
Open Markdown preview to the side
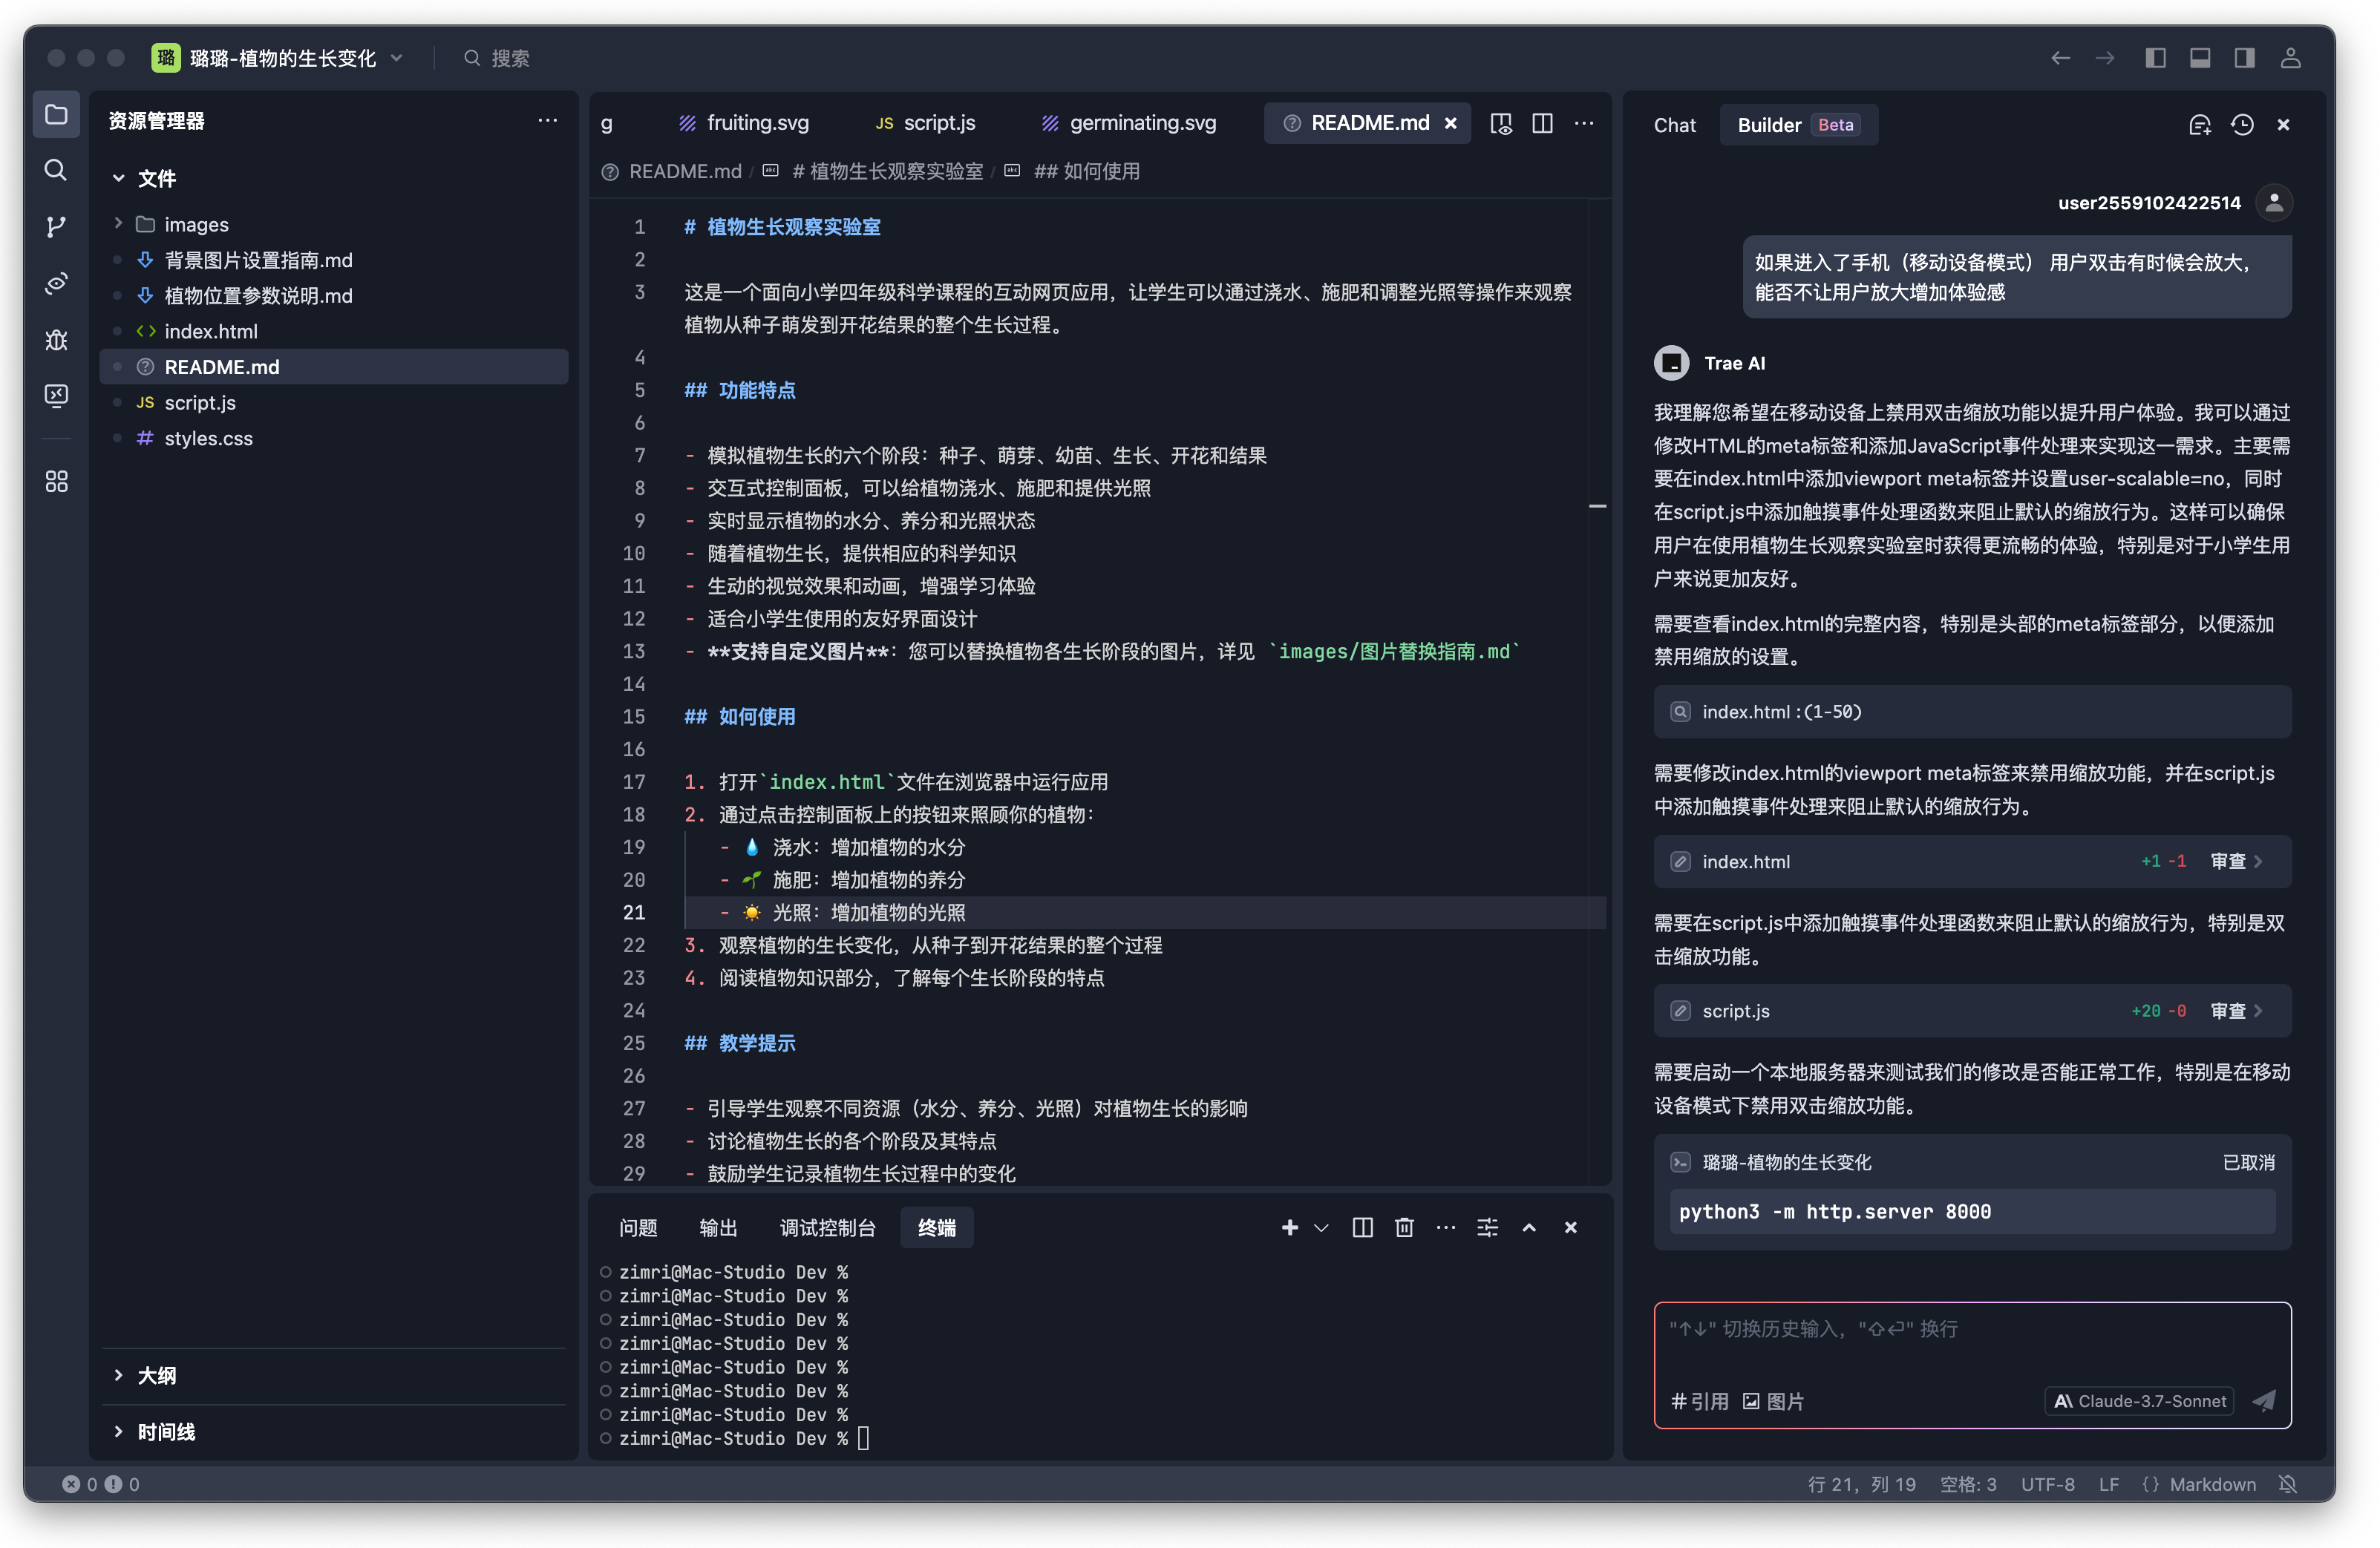click(1501, 123)
